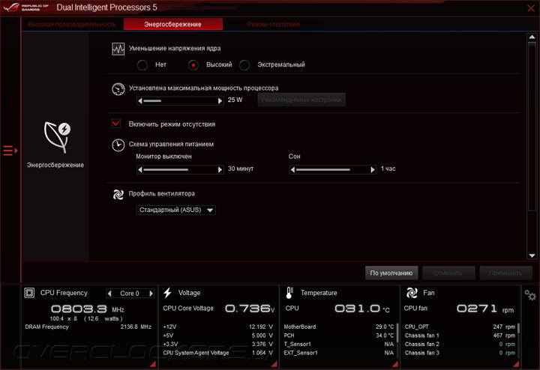Click the '+5V' voltage row

[217, 336]
